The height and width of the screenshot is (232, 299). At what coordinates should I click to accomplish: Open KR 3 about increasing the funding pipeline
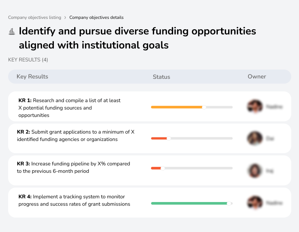click(x=73, y=167)
